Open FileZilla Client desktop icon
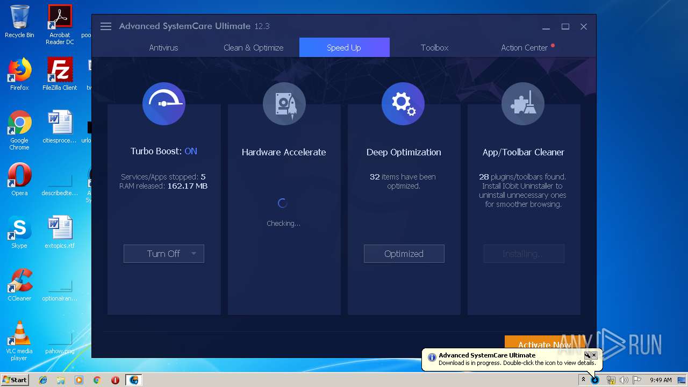The width and height of the screenshot is (688, 387). [x=60, y=74]
